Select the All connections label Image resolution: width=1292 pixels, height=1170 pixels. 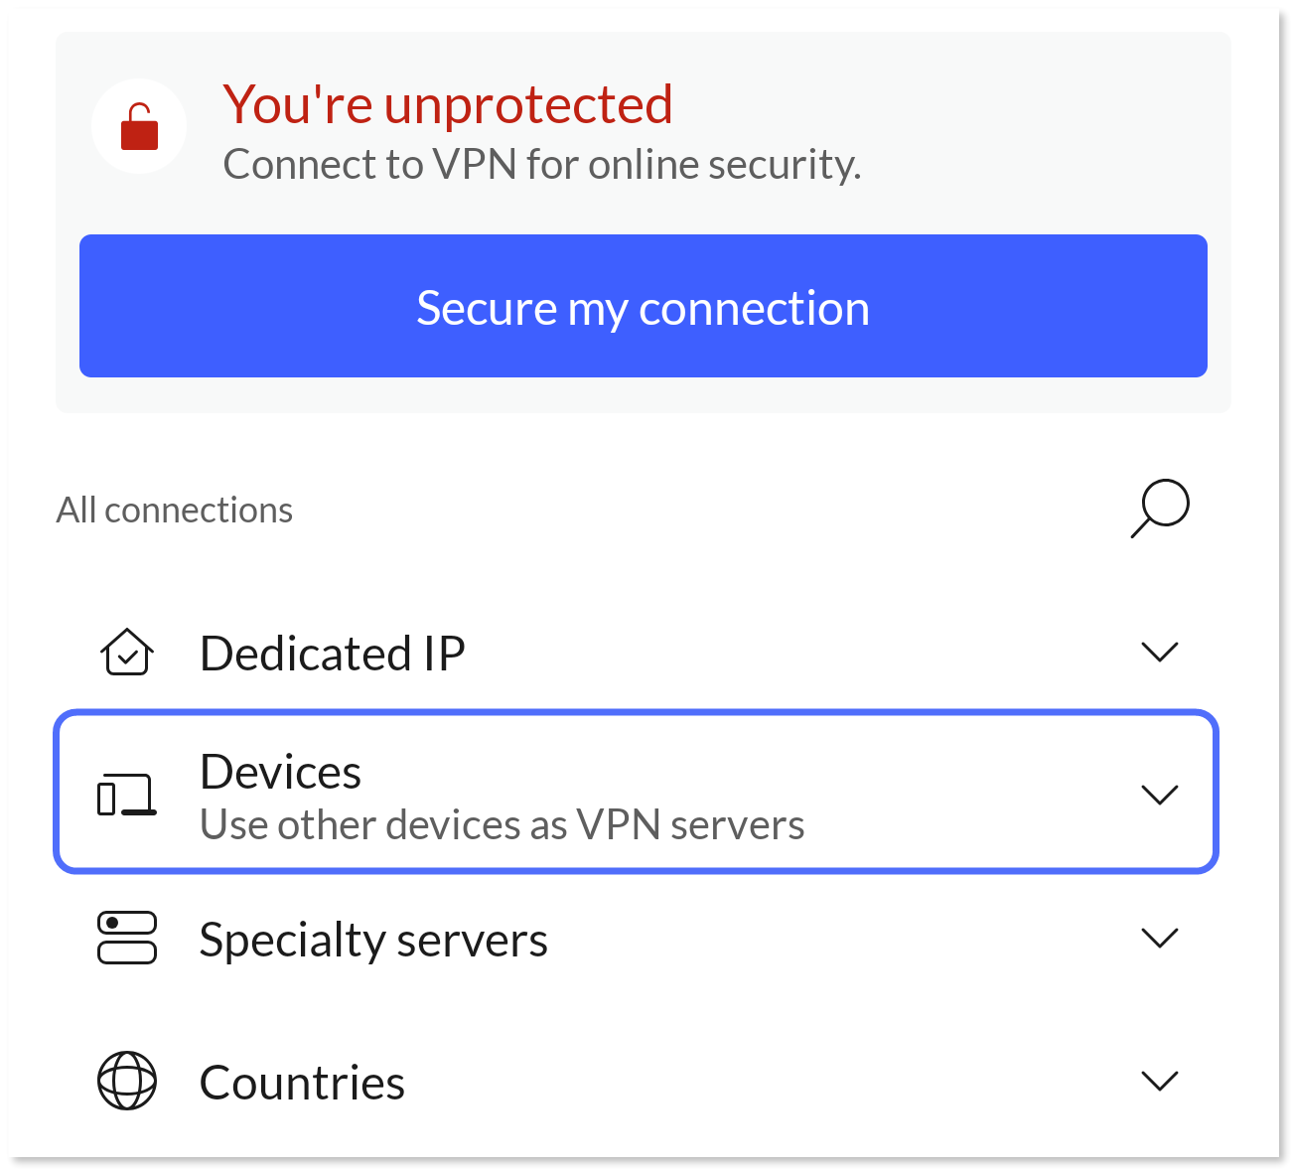pos(175,509)
